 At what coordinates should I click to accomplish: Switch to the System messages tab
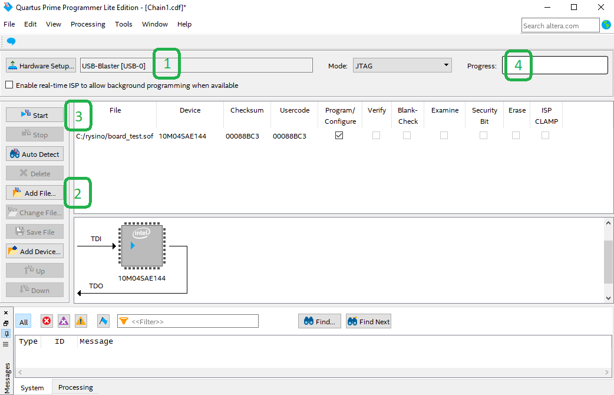[x=32, y=387]
